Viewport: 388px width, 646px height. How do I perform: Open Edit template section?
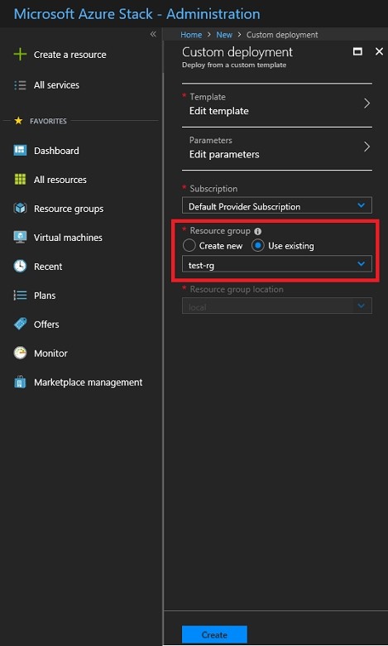point(277,104)
